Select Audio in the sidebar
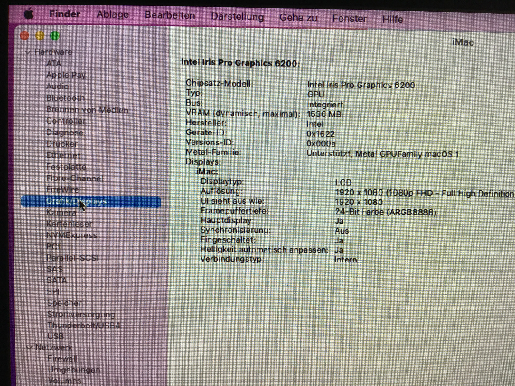This screenshot has height=386, width=515. click(x=57, y=86)
